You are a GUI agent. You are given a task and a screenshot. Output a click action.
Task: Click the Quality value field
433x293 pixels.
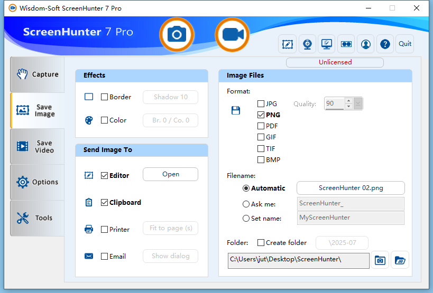pyautogui.click(x=335, y=103)
